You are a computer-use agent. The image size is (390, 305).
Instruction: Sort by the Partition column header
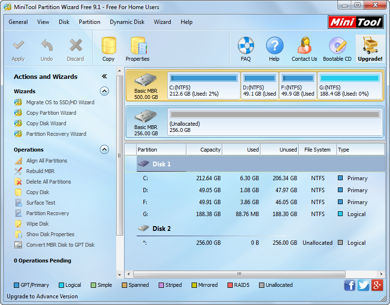pos(162,150)
